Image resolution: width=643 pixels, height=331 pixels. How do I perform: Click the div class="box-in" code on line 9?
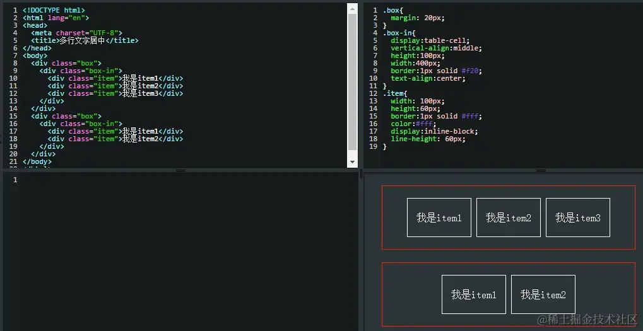[x=81, y=71]
